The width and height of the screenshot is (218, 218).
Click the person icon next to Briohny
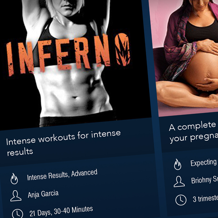179,182
